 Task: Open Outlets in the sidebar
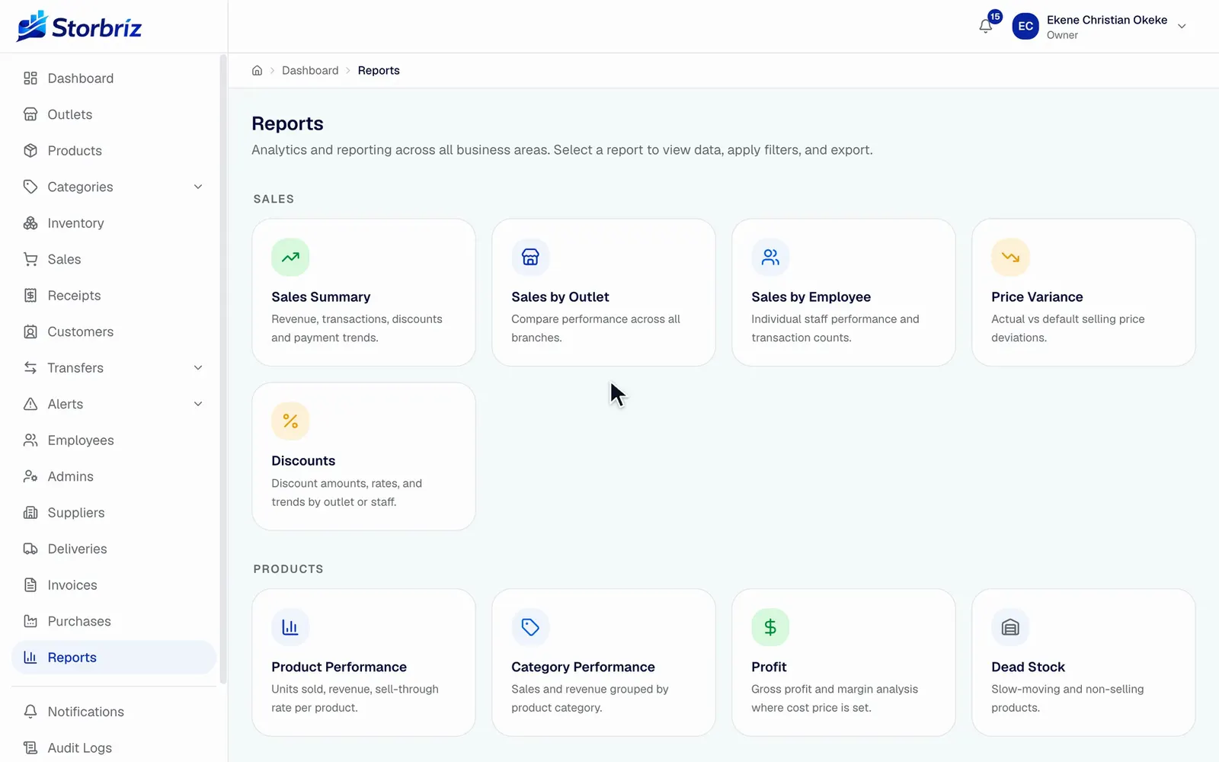pos(114,114)
